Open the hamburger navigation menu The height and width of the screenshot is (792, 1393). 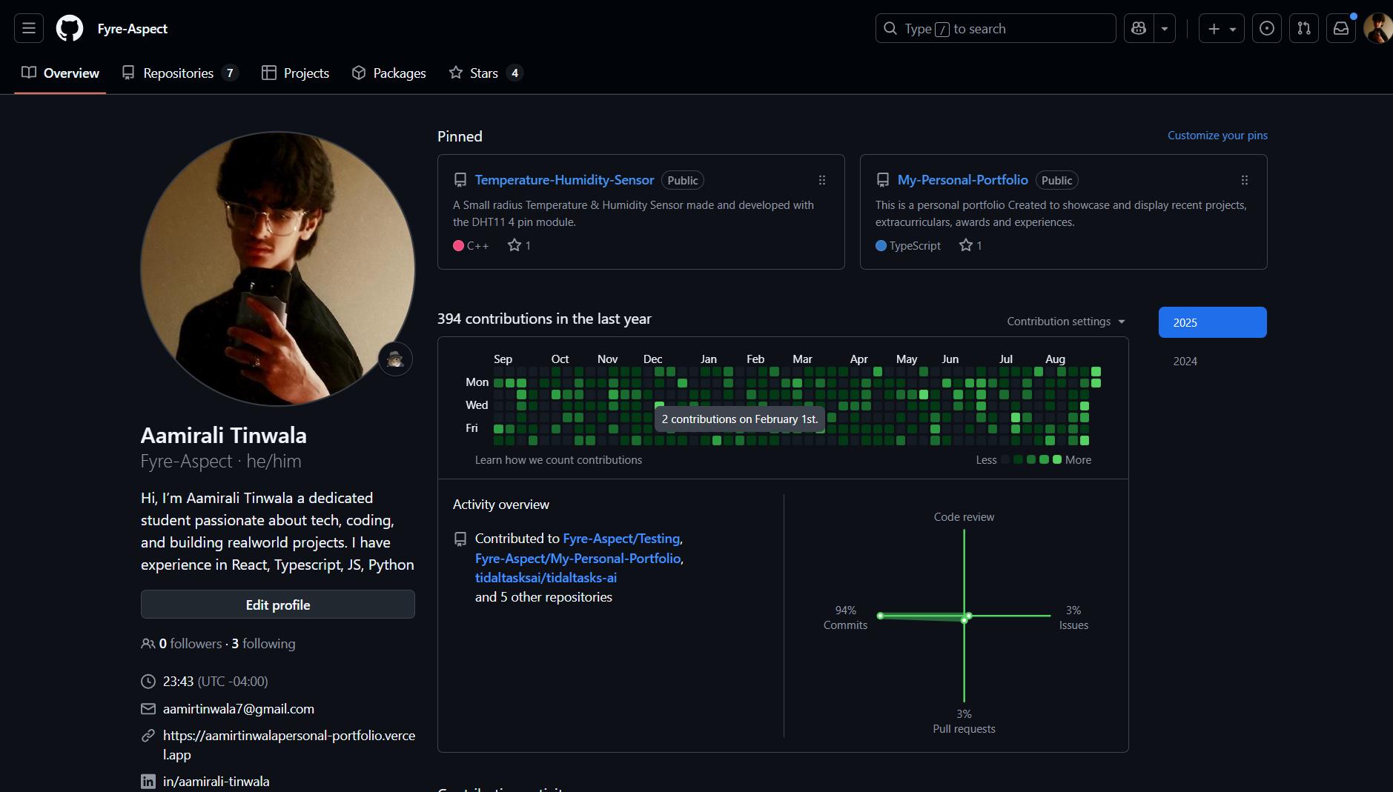29,28
